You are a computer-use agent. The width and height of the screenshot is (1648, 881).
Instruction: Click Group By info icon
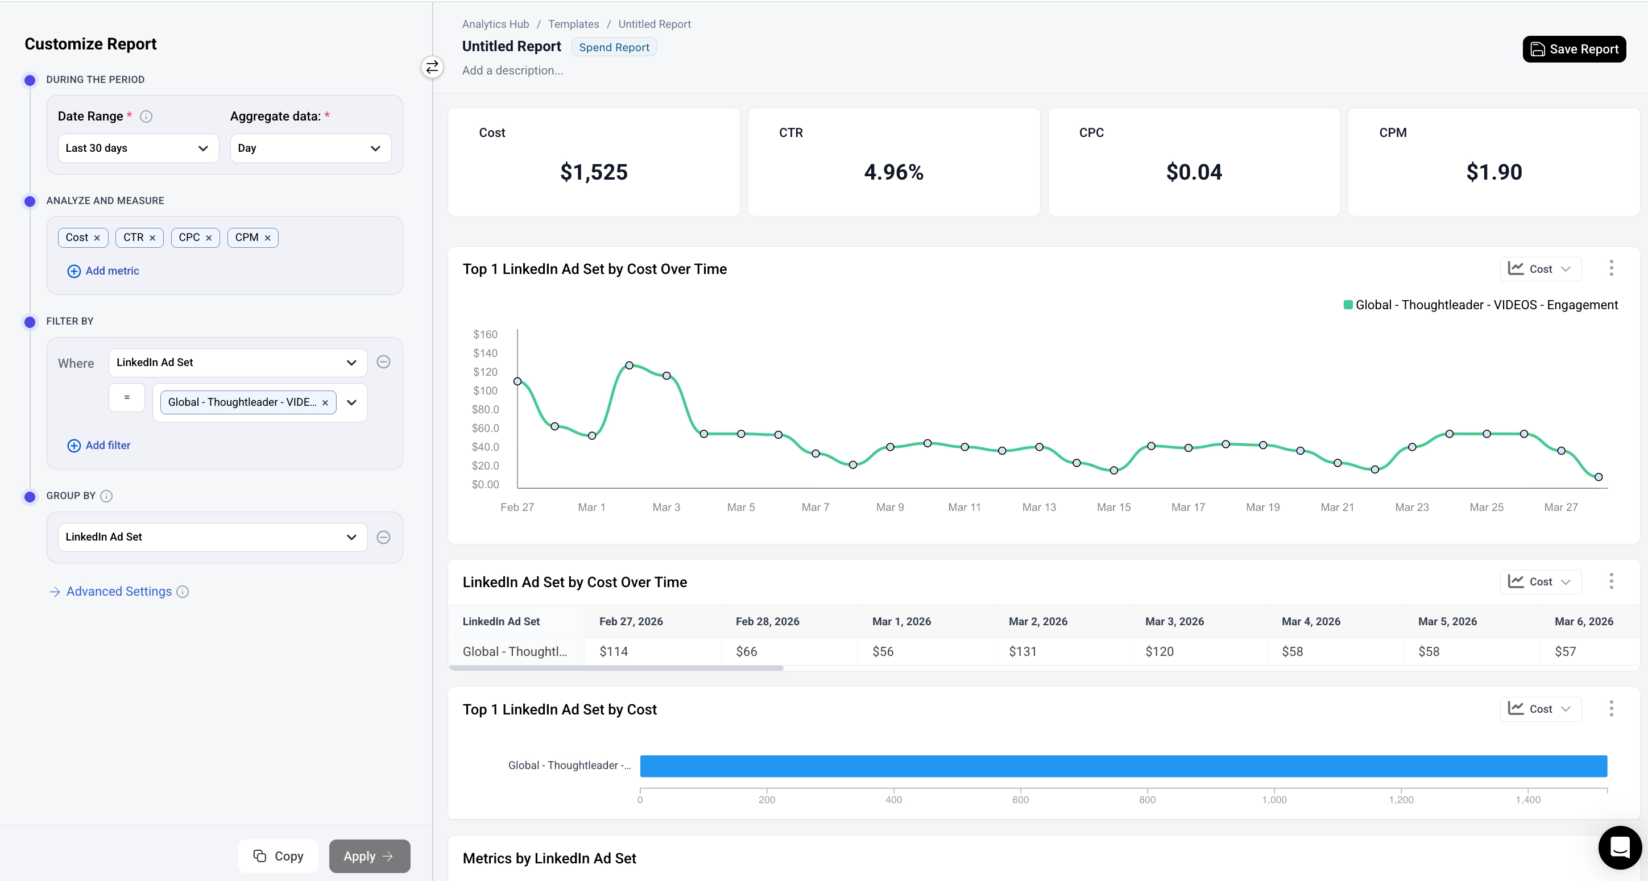pyautogui.click(x=107, y=496)
